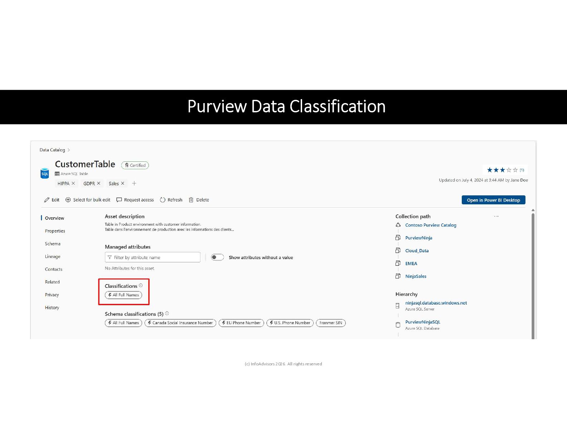
Task: Click Classifications info icon
Action: 141,286
